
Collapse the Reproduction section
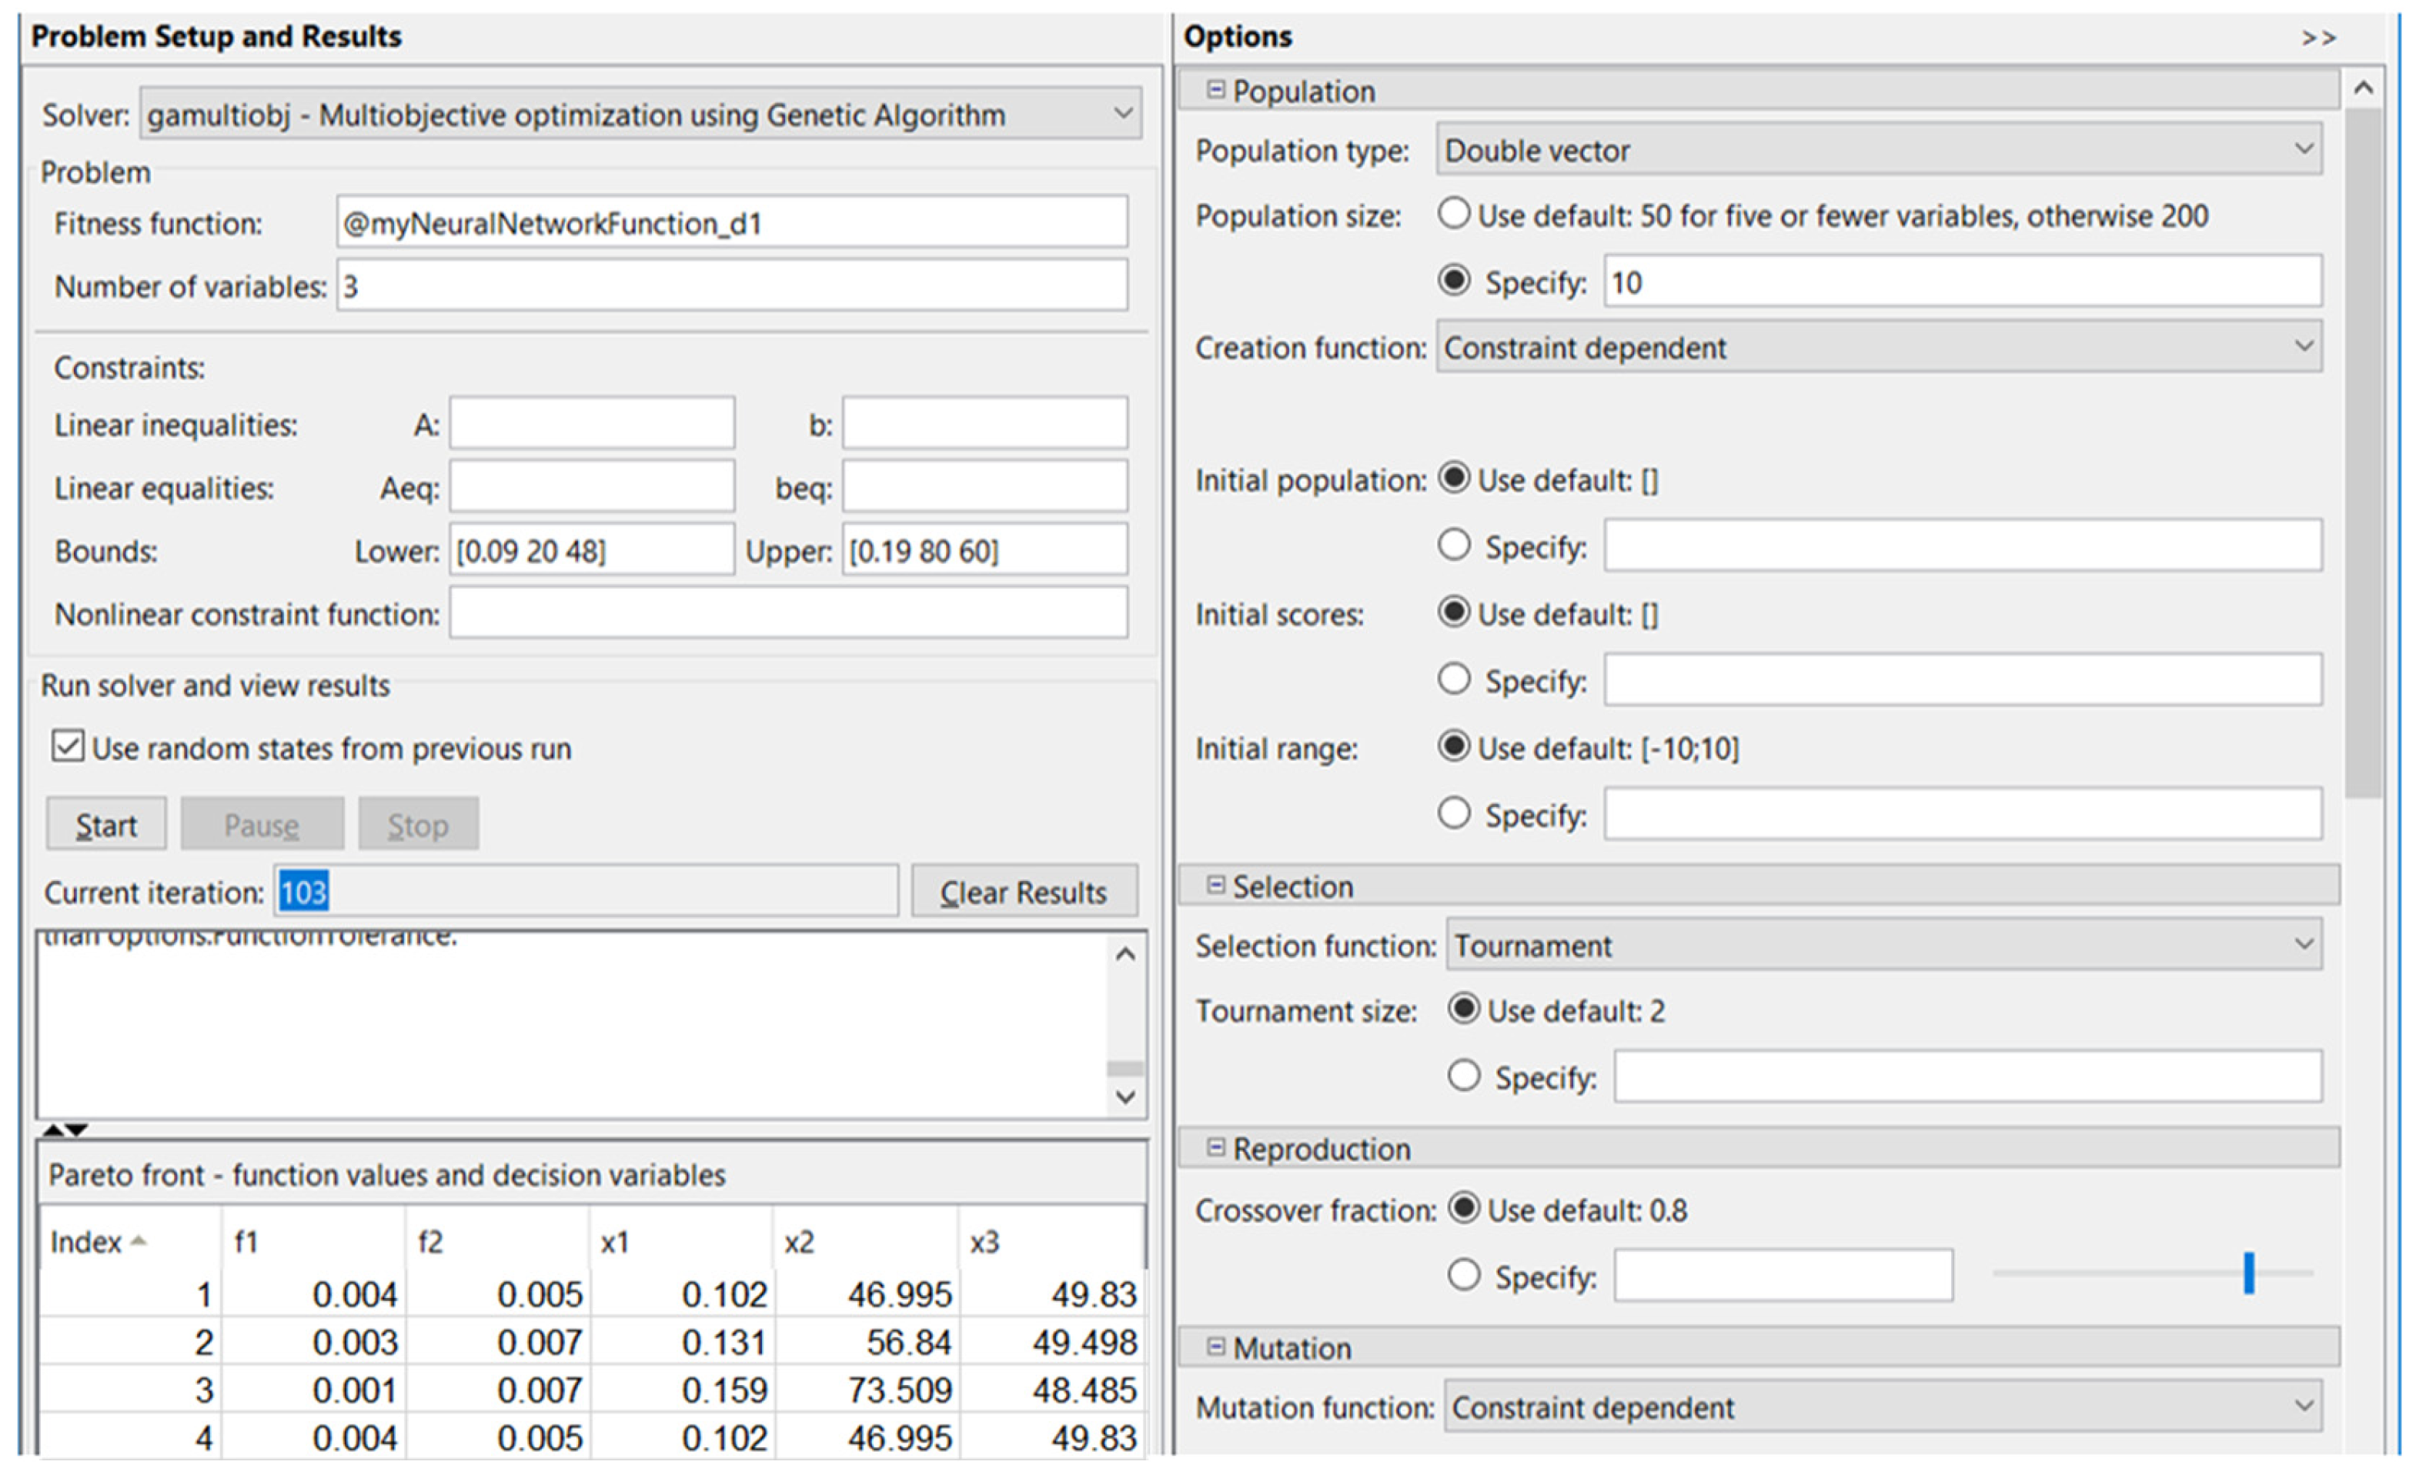coord(1217,1146)
